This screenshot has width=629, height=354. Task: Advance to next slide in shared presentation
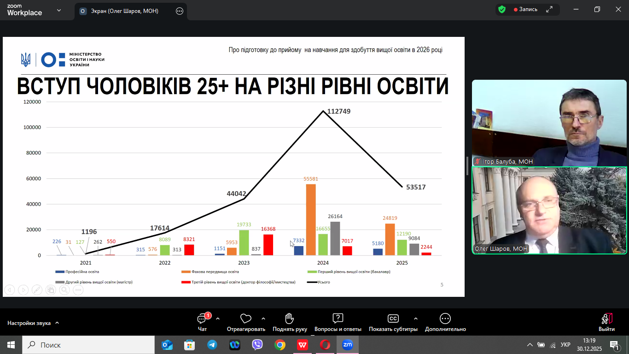coord(23,290)
